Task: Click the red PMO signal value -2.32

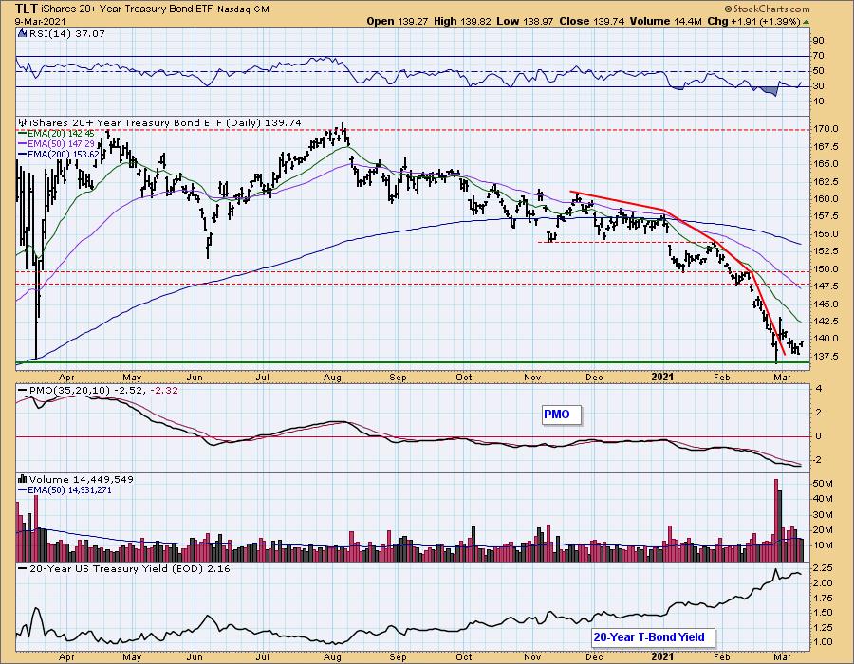Action: tap(163, 390)
